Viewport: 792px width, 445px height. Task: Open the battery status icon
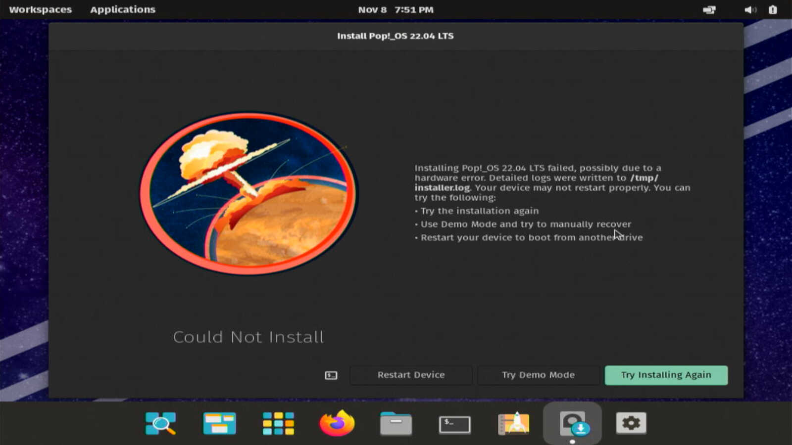[773, 9]
